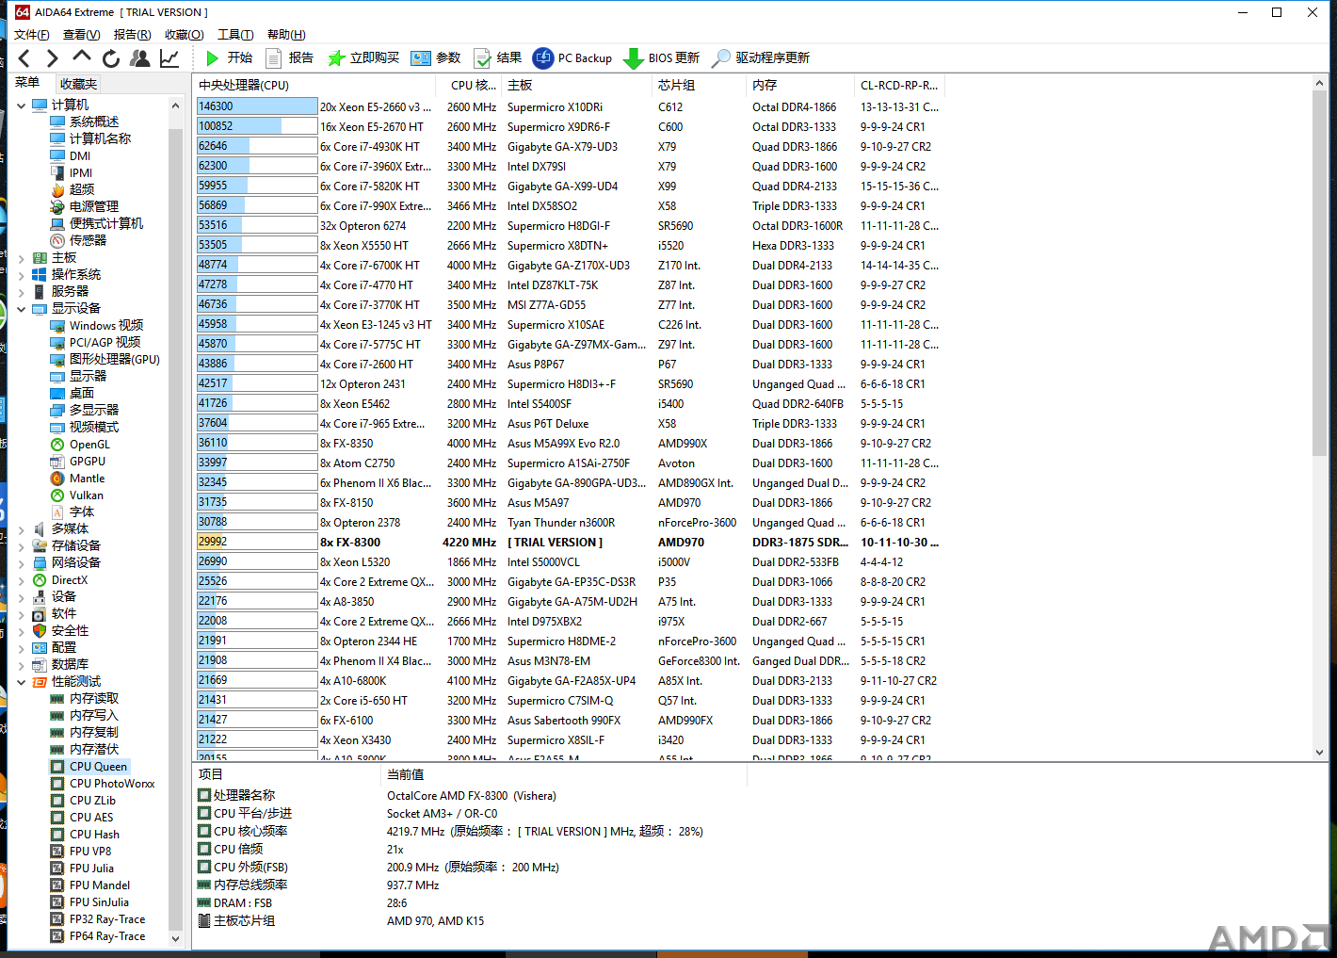Screen dimensions: 1337x958
Task: Open 结果 results button
Action: coord(498,58)
